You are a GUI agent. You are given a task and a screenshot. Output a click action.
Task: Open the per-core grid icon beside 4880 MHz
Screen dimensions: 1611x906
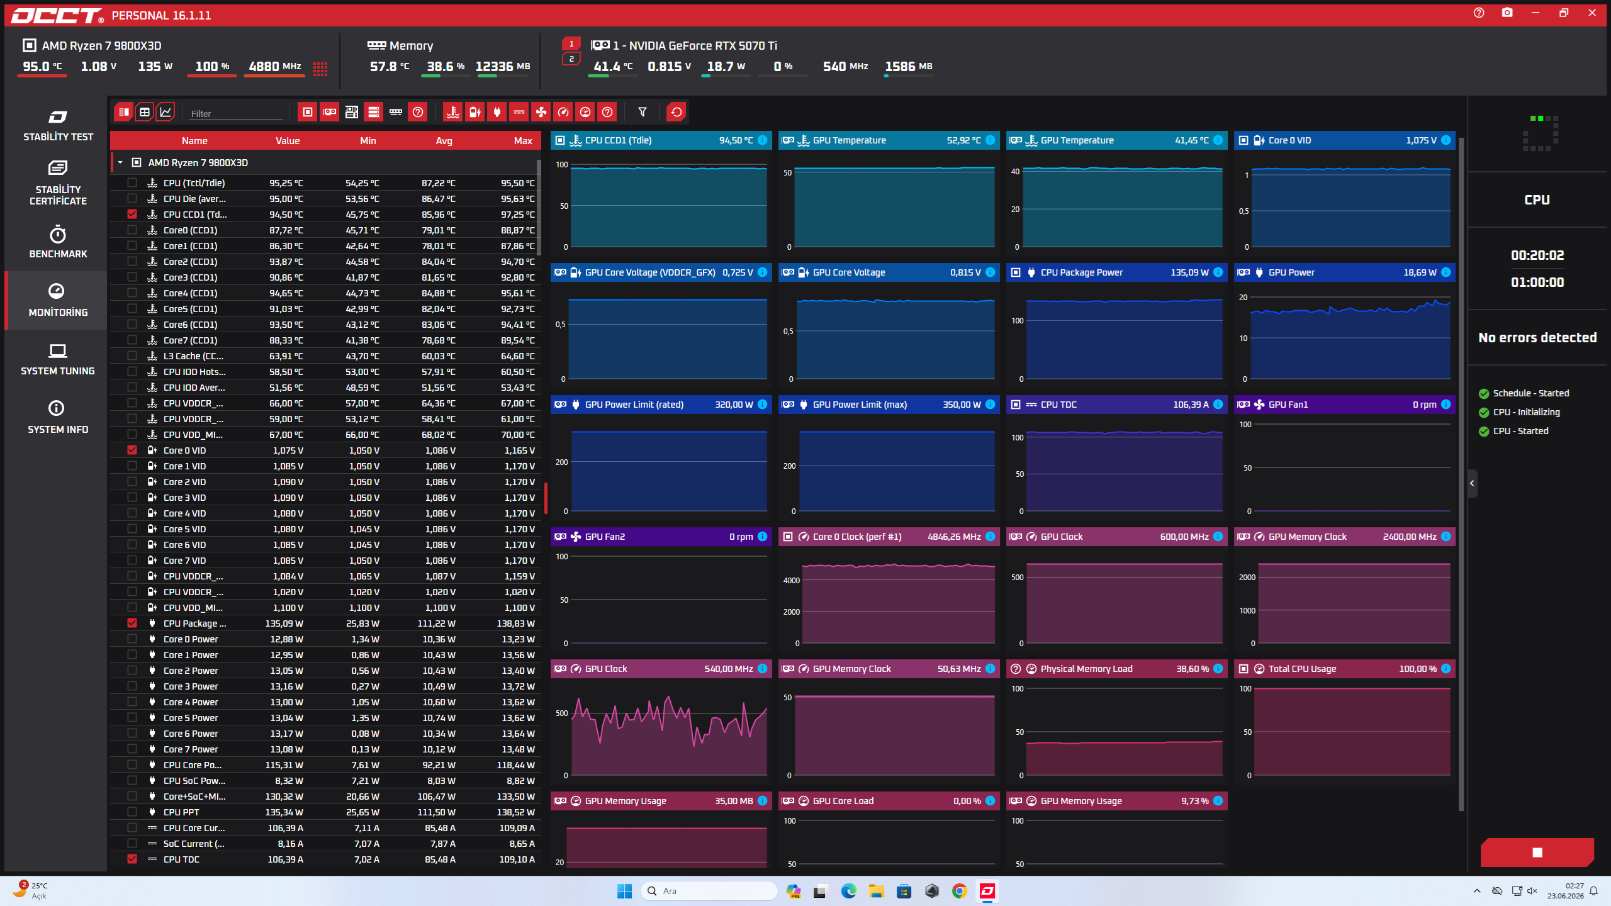click(x=320, y=69)
